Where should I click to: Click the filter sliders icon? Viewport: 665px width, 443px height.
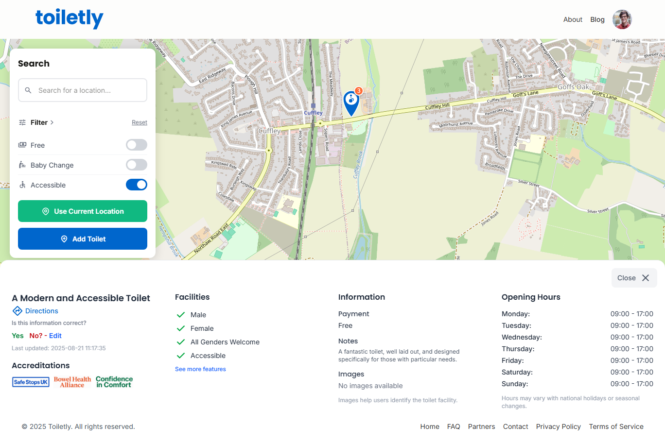[x=22, y=122]
